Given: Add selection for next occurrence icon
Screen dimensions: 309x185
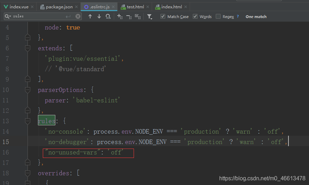Looking at the screenshot, I should pyautogui.click(x=120, y=17).
